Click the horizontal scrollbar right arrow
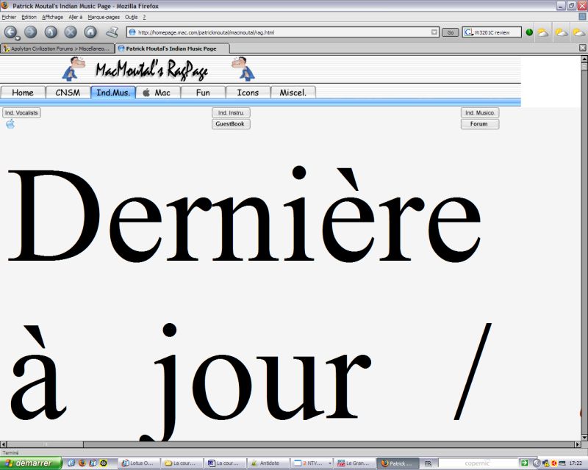This screenshot has width=588, height=470. coord(578,444)
